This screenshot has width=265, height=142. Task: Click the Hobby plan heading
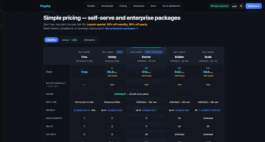tap(112, 57)
